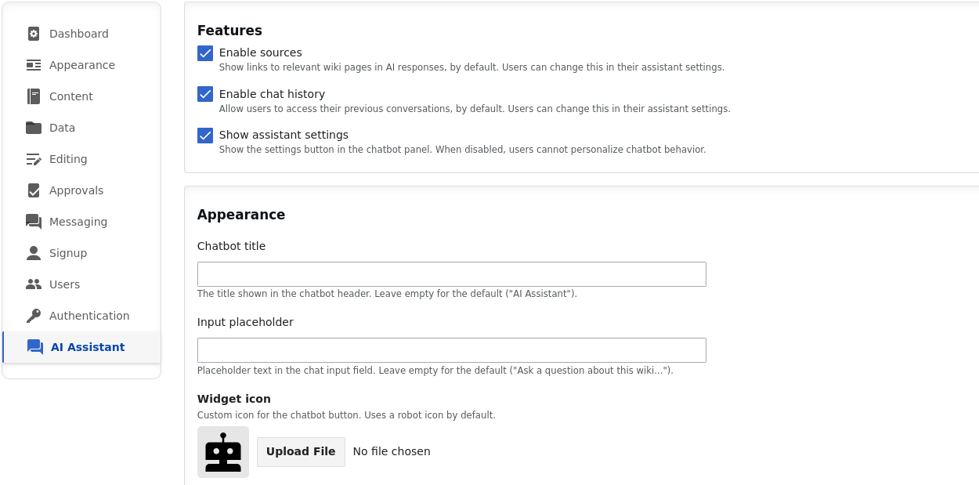
Task: Disable chat history
Action: pyautogui.click(x=204, y=94)
